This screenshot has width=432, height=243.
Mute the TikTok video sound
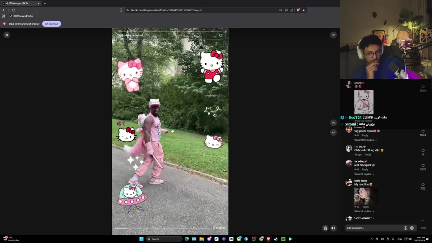333,228
